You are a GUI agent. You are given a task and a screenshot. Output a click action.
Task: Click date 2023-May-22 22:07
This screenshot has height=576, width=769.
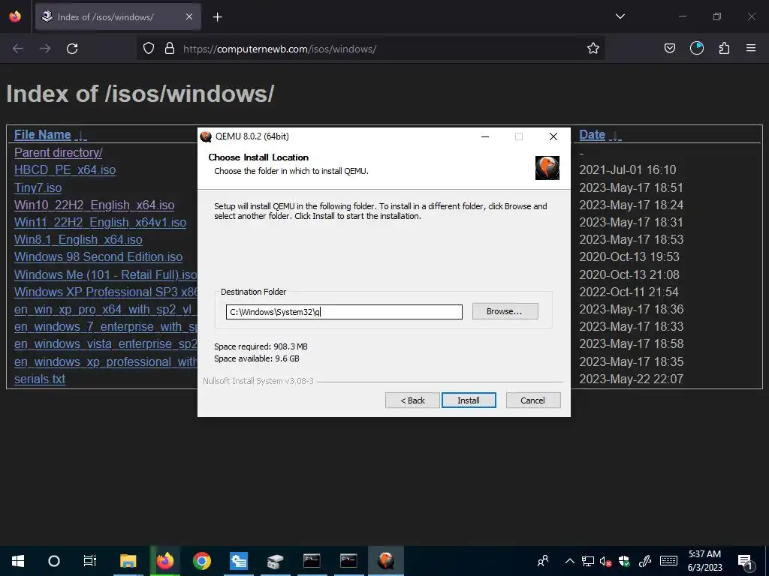(x=631, y=379)
